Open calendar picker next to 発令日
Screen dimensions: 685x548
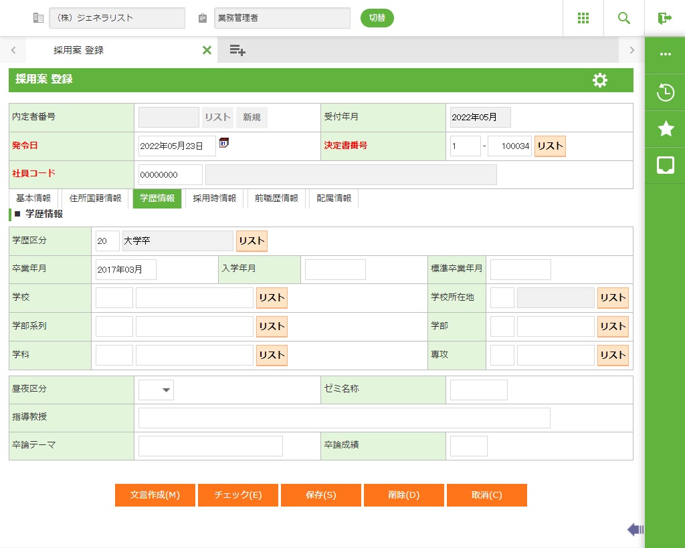224,142
